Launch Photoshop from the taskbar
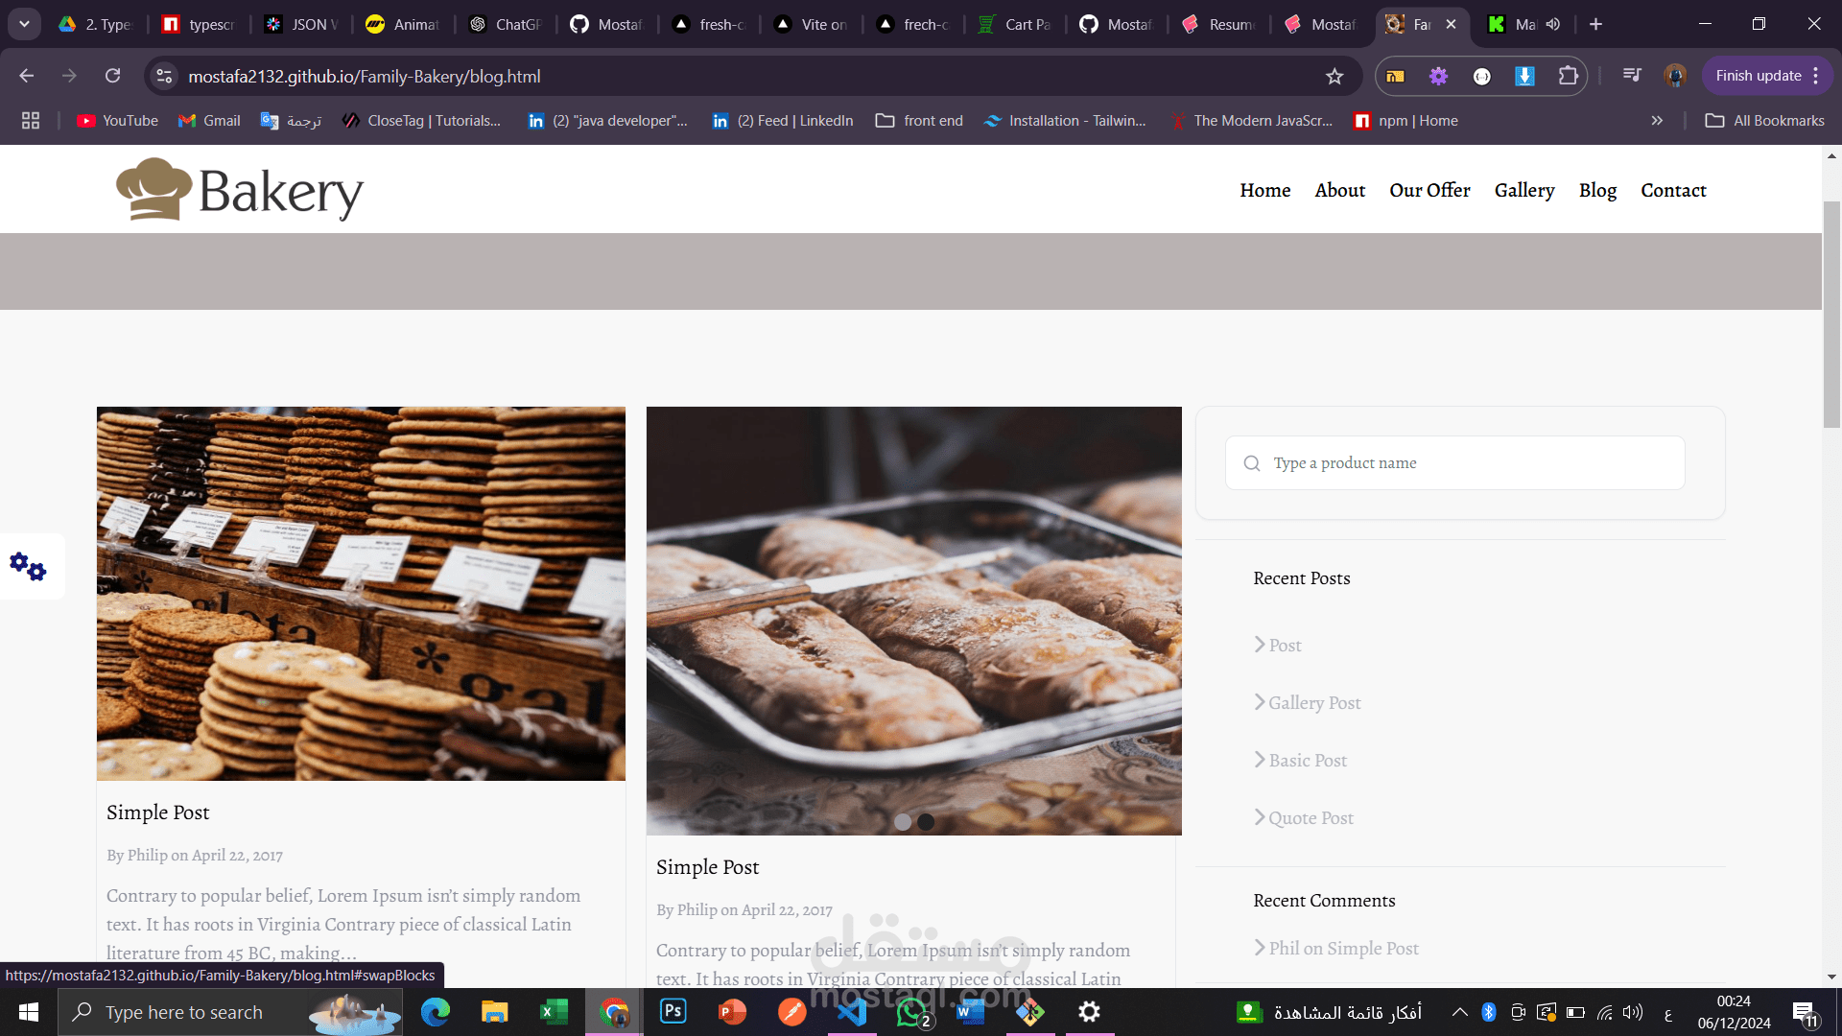Viewport: 1842px width, 1036px height. click(673, 1012)
